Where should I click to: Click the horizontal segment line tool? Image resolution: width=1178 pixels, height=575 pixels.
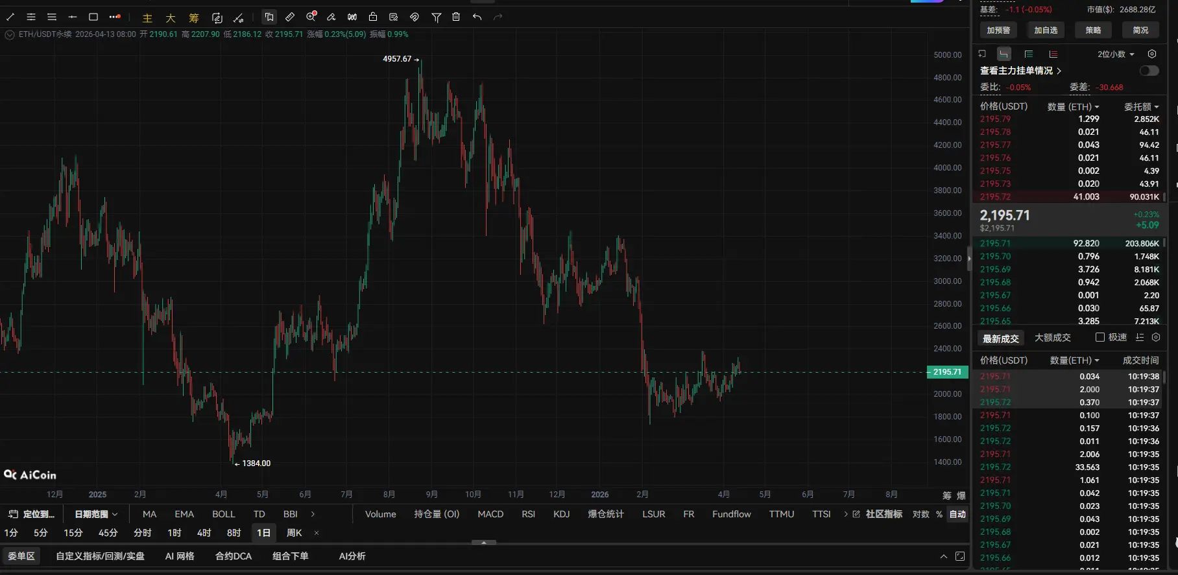pyautogui.click(x=73, y=17)
